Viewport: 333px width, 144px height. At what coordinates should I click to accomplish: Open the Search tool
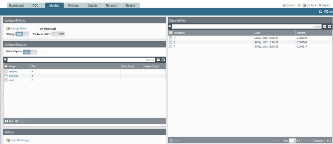(x=324, y=5)
